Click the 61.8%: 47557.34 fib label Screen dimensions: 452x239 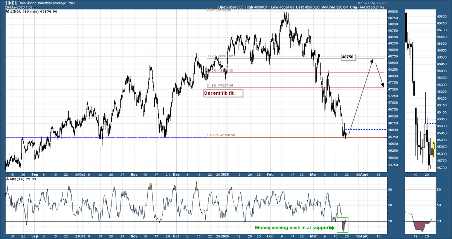(221, 86)
